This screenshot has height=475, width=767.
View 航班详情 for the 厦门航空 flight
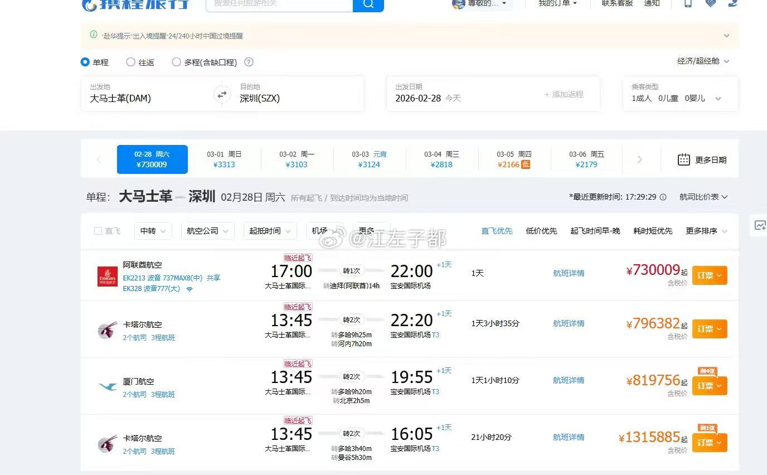click(569, 380)
